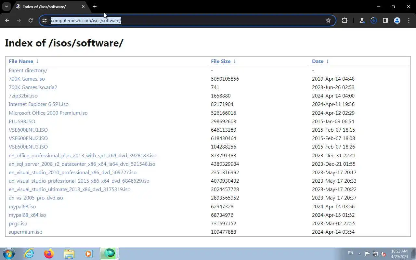Open the Chrome profile avatar
This screenshot has width=416, height=260.
point(397,20)
